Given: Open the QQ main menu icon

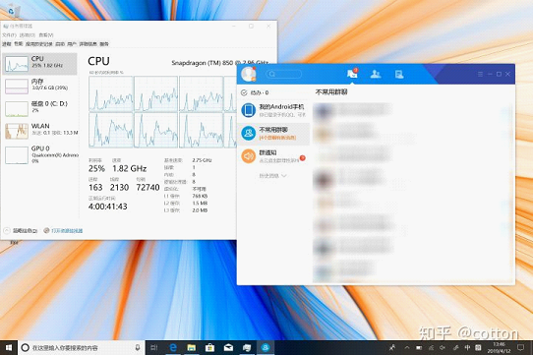Looking at the screenshot, I should [x=480, y=74].
